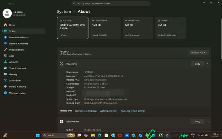222x139 pixels.
Task: Open the weather widget on taskbar
Action: point(5,135)
